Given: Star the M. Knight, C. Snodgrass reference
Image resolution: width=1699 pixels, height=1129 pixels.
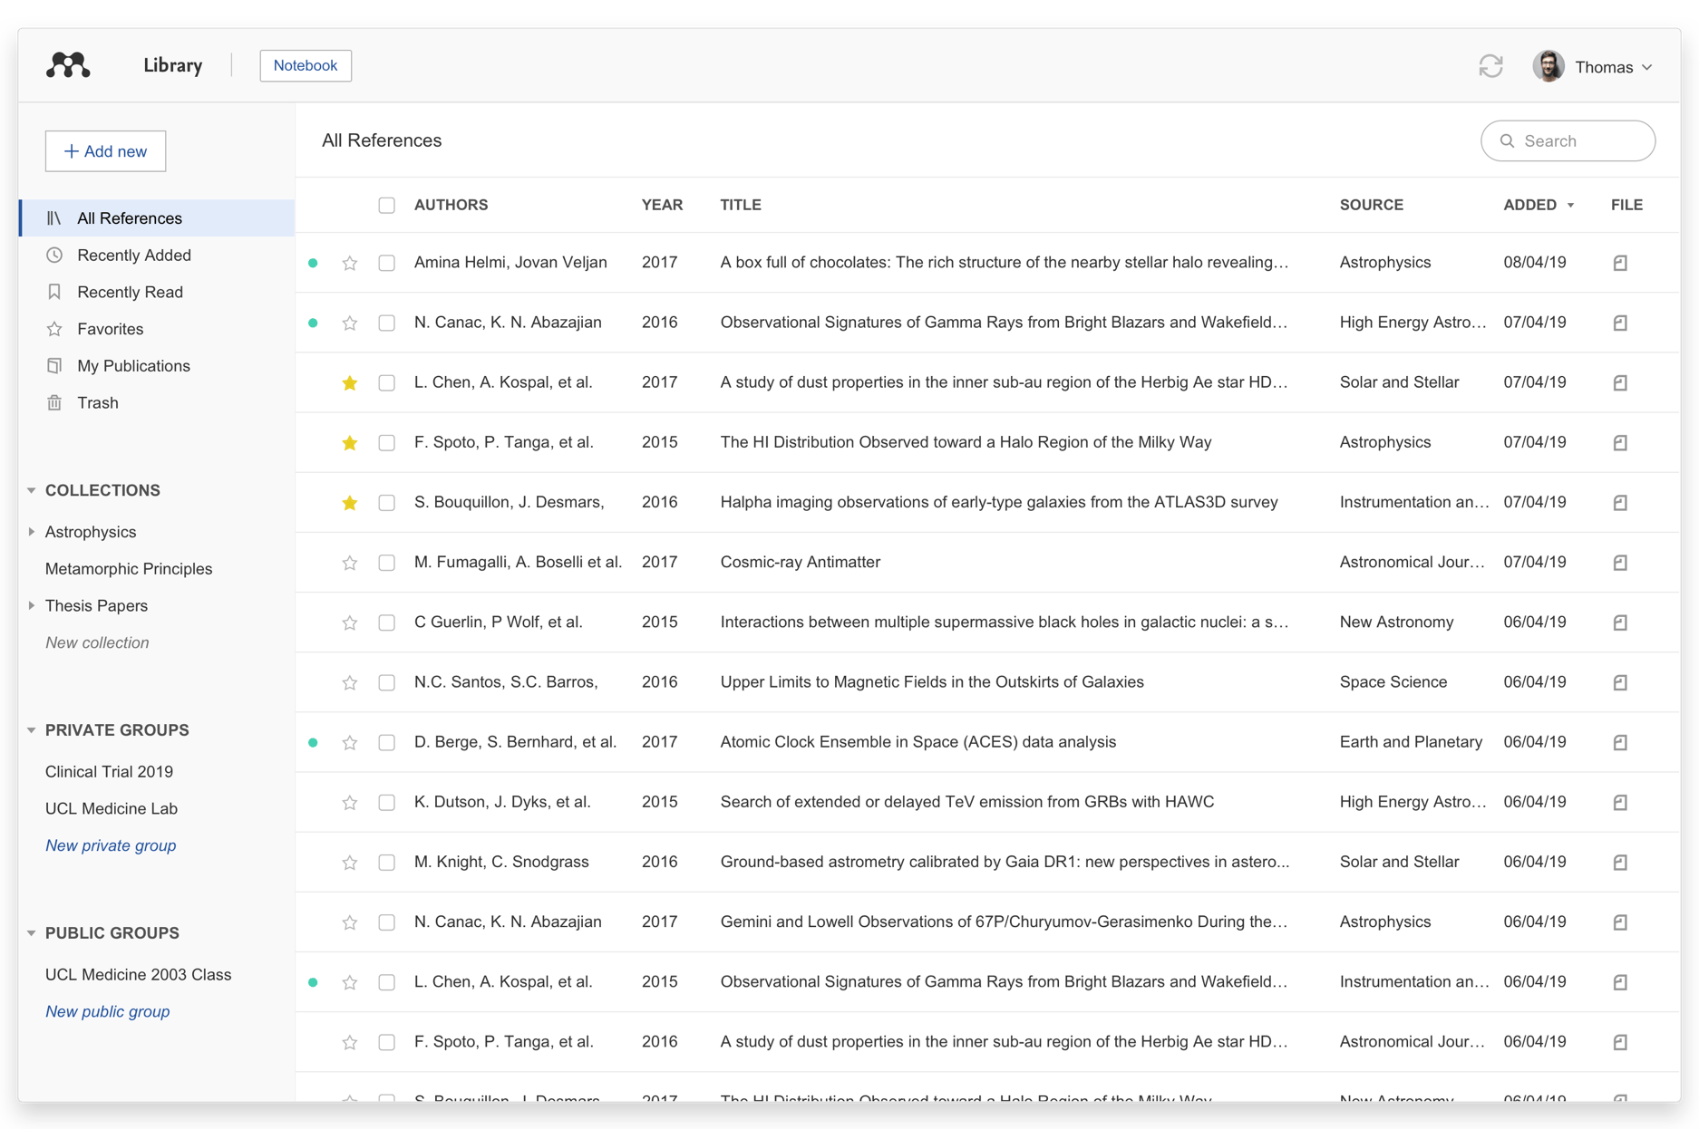Looking at the screenshot, I should pos(349,863).
